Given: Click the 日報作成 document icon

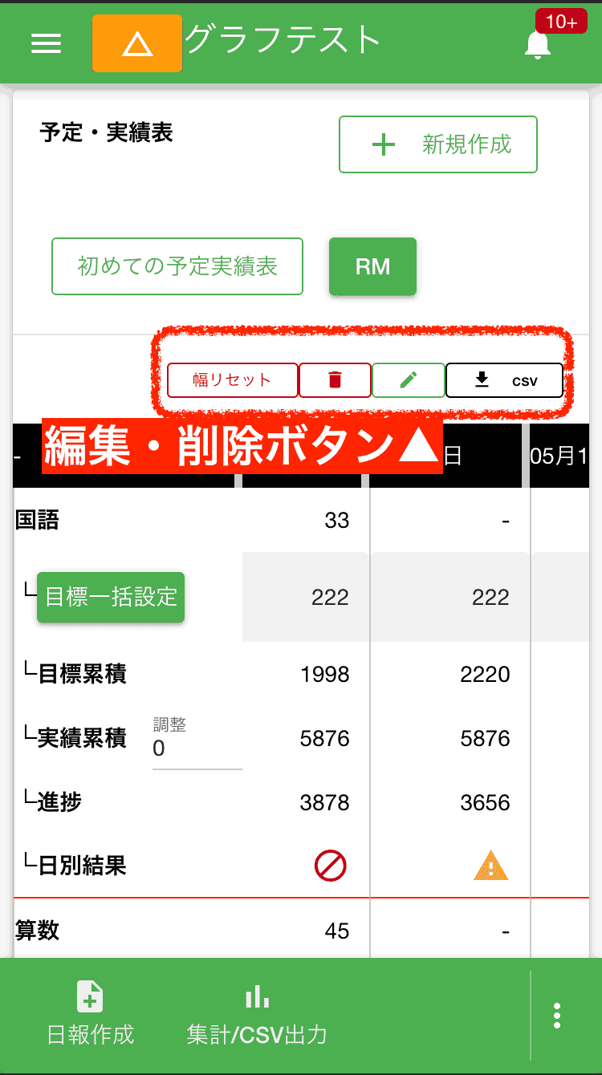Looking at the screenshot, I should click(x=89, y=995).
